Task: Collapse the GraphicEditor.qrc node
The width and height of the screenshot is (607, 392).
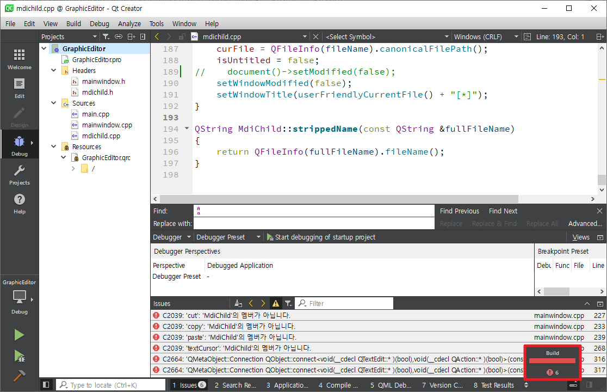Action: (64, 157)
